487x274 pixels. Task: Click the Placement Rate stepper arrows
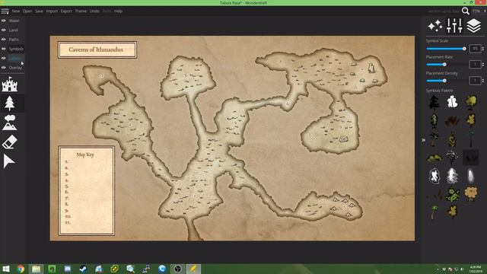[483, 64]
